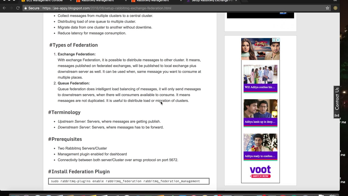Click 'Two Rabbitmq Servers/Cluster' bullet
This screenshot has height=196, width=348.
click(x=82, y=148)
